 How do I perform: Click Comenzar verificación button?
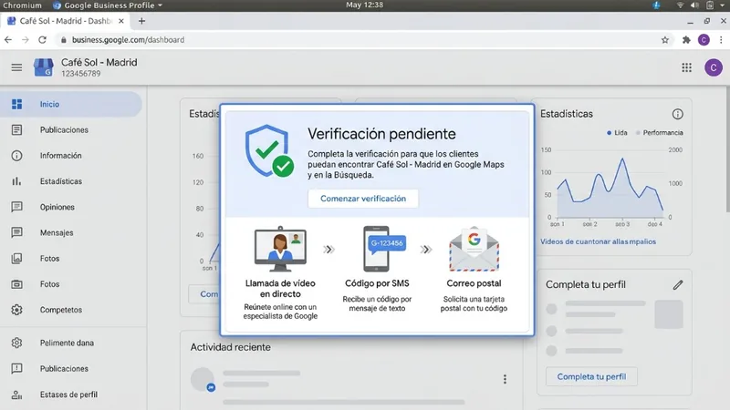click(x=363, y=199)
